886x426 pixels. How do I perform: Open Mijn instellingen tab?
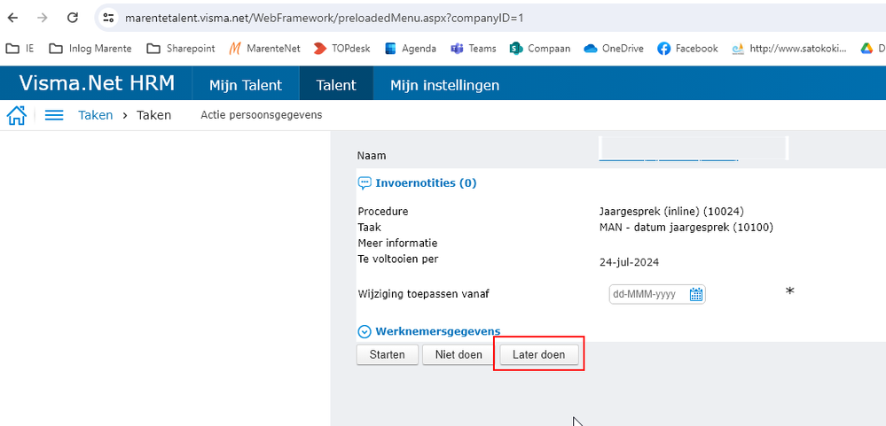pyautogui.click(x=444, y=85)
